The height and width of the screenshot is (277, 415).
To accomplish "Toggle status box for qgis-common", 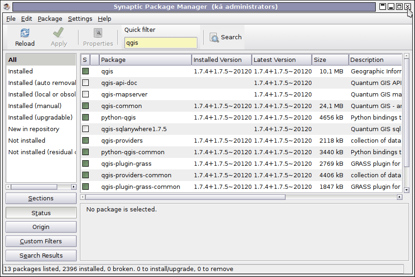I will point(85,106).
